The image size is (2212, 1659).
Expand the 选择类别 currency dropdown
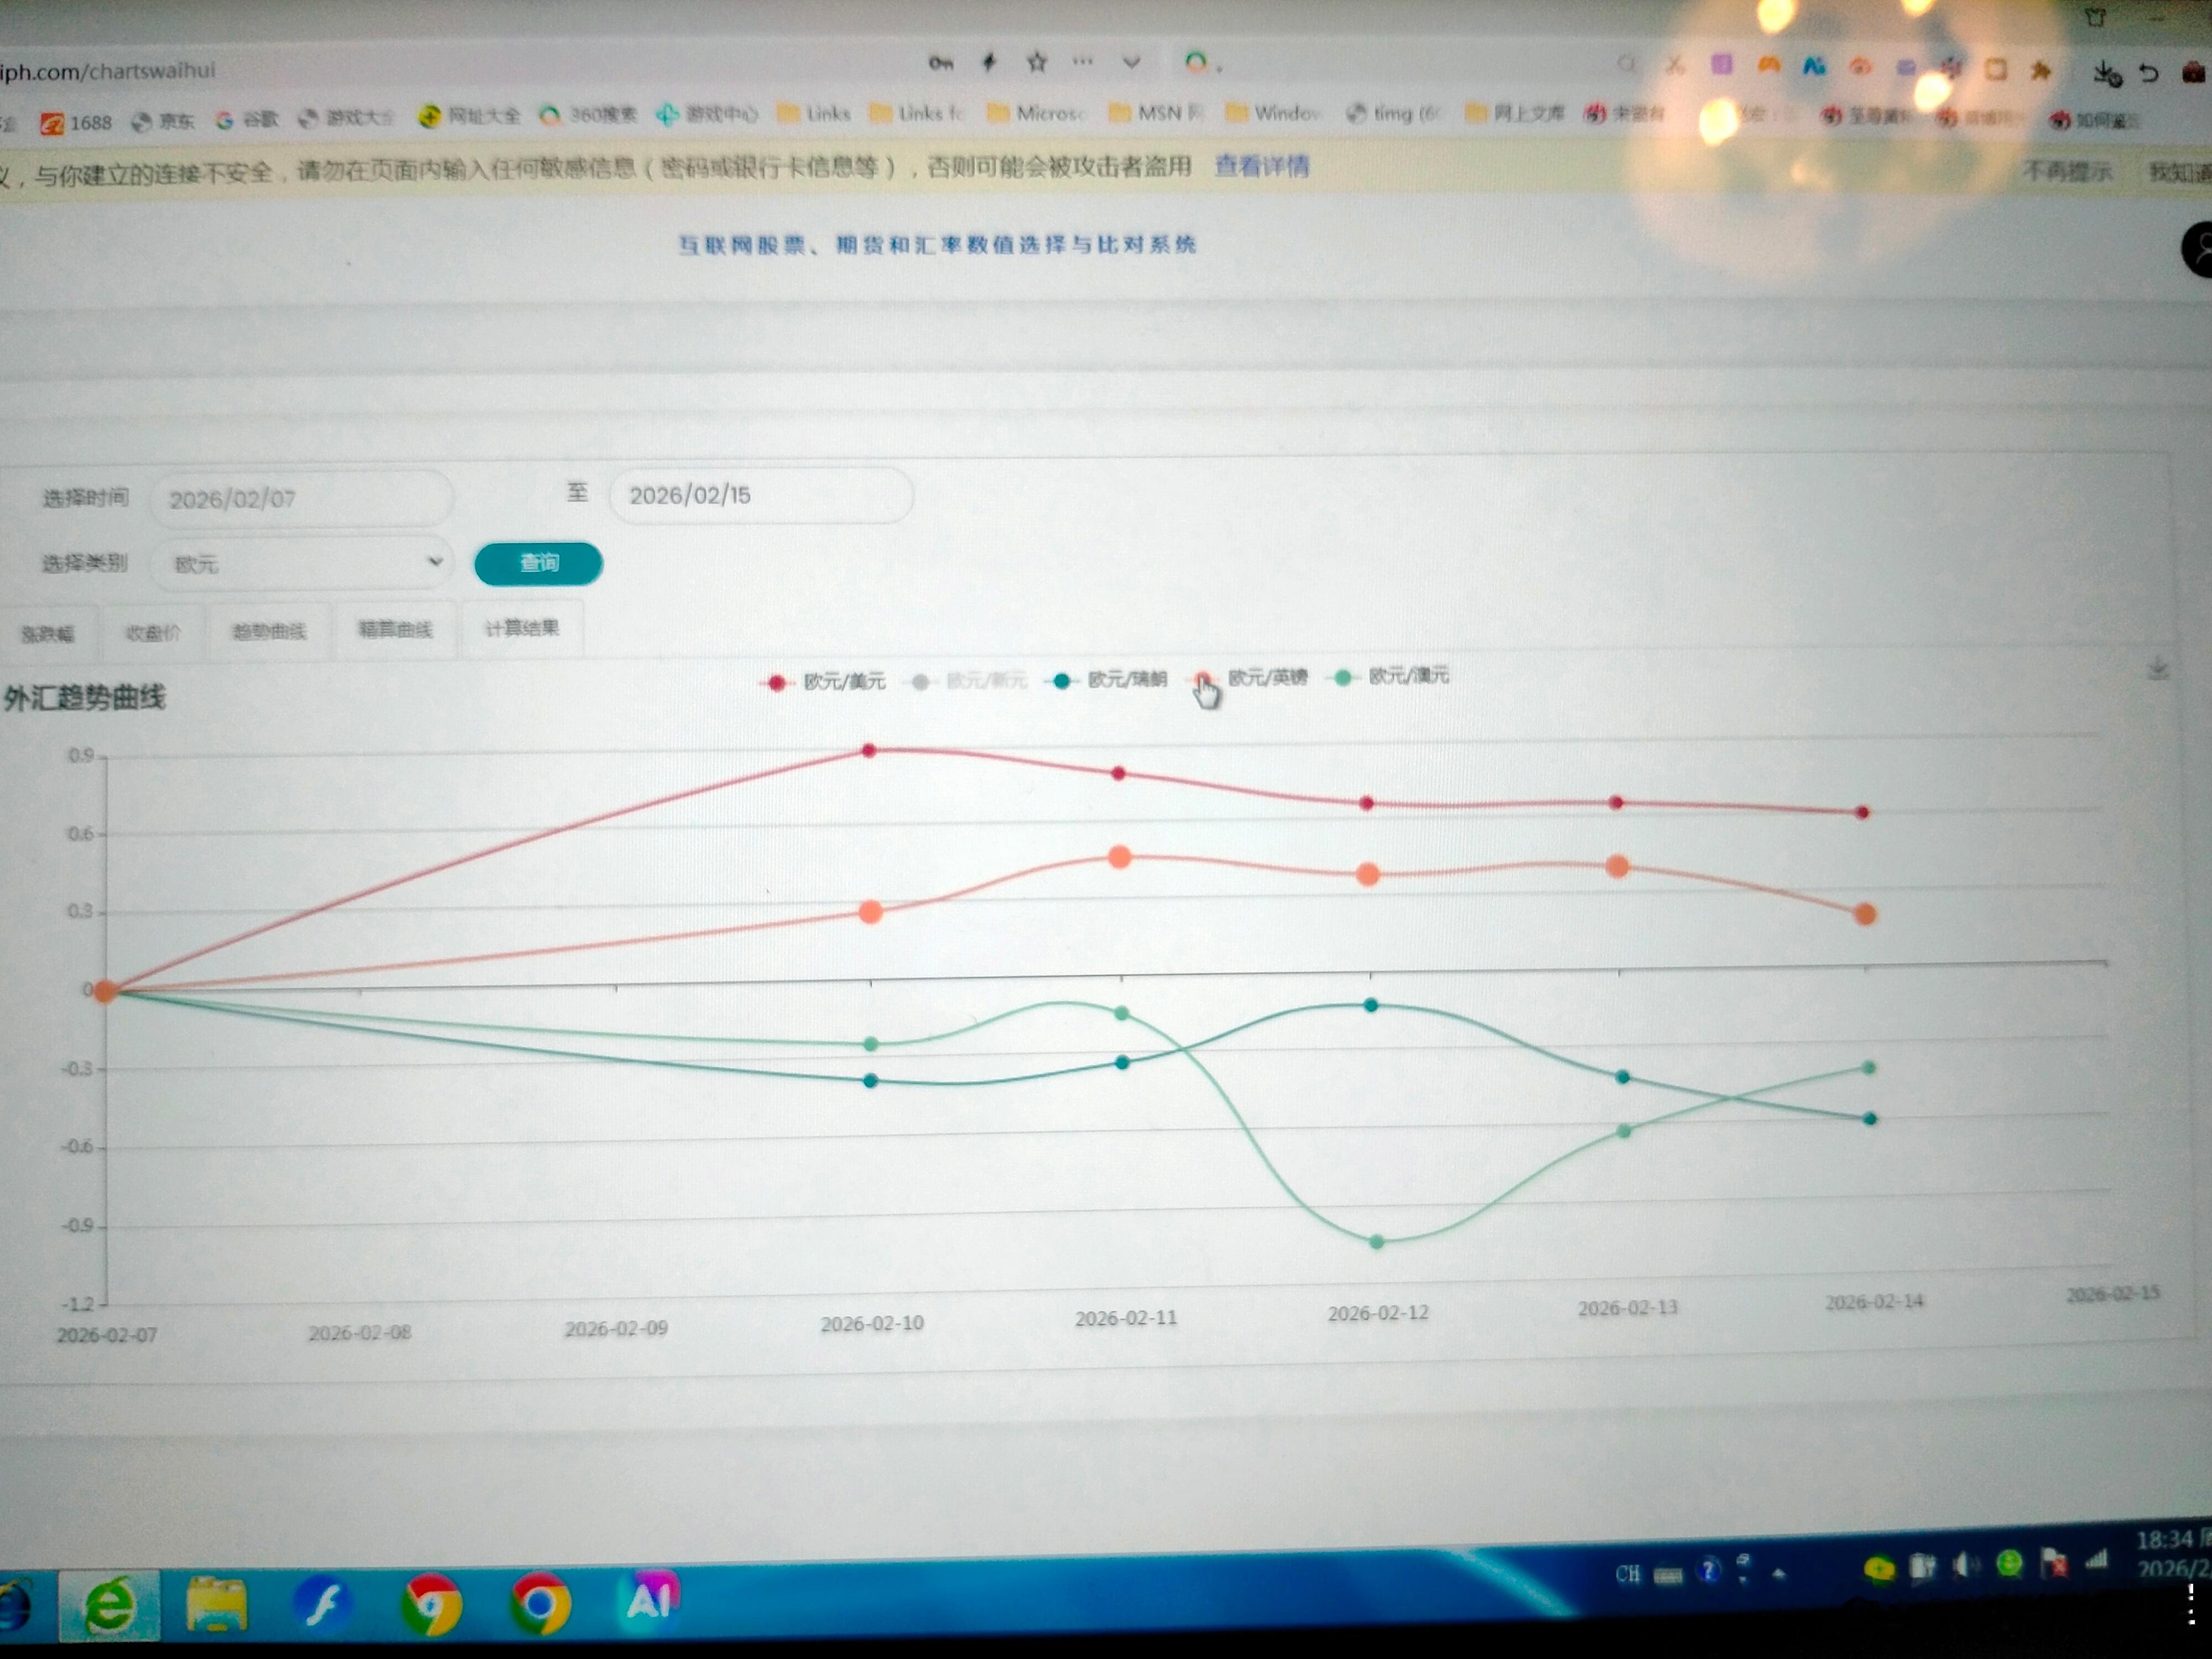pyautogui.click(x=302, y=564)
